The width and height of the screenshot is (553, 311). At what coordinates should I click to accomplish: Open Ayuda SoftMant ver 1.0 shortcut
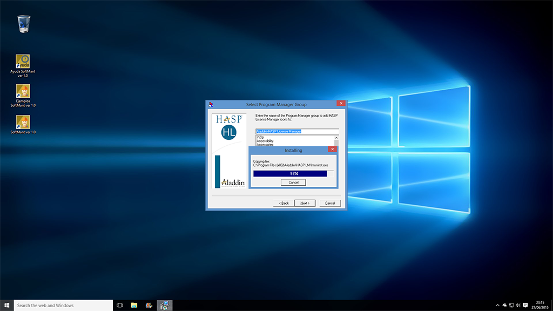(x=23, y=61)
